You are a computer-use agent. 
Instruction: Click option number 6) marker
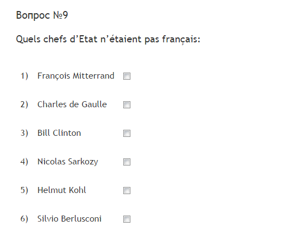click(x=24, y=219)
